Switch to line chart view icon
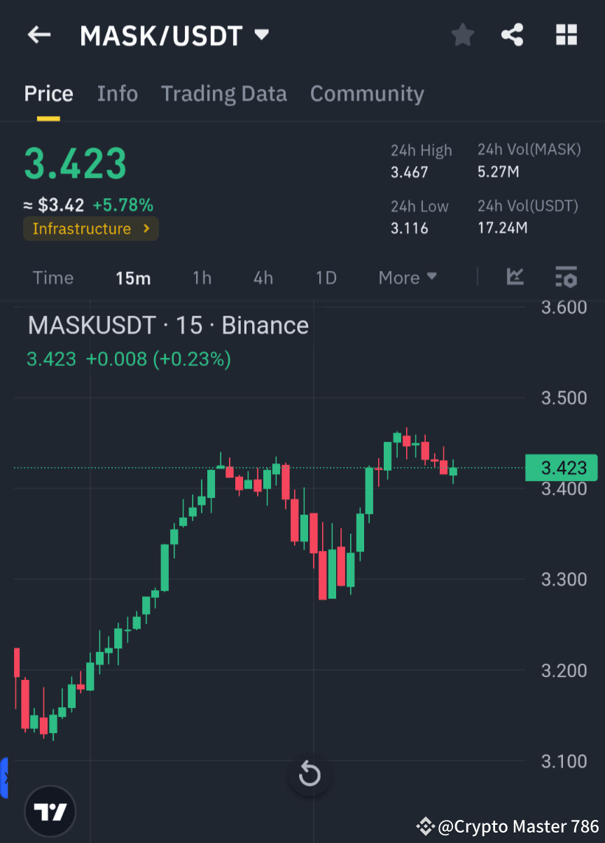Viewport: 605px width, 843px height. (x=515, y=277)
